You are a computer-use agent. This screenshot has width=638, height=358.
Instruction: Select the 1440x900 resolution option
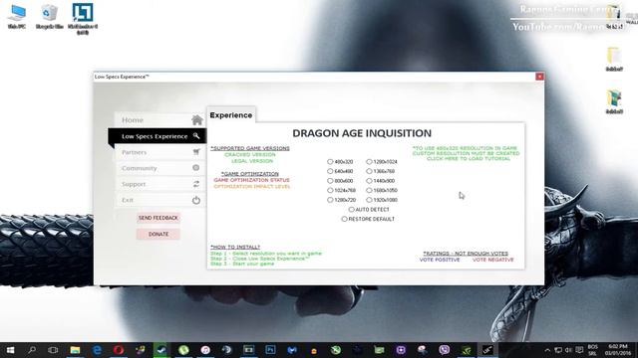pos(381,181)
